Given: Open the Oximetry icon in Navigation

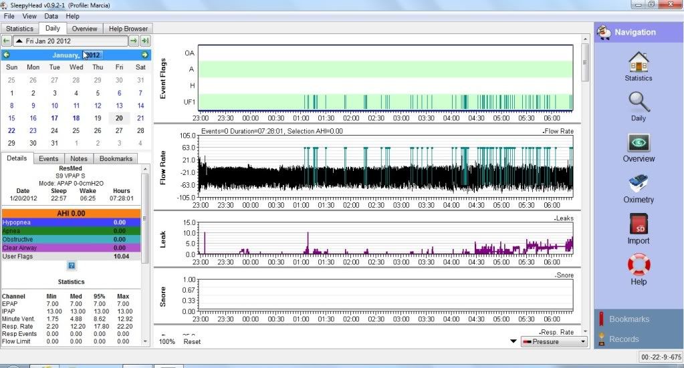Looking at the screenshot, I should point(638,184).
